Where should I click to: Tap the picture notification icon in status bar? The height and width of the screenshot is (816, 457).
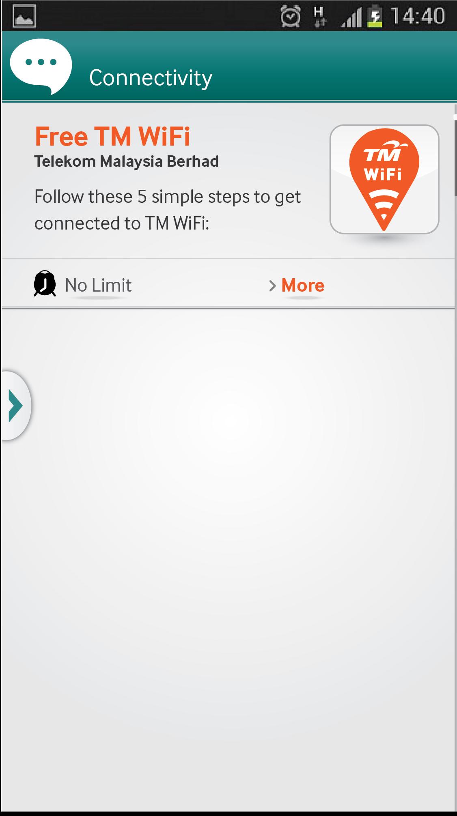tap(24, 16)
